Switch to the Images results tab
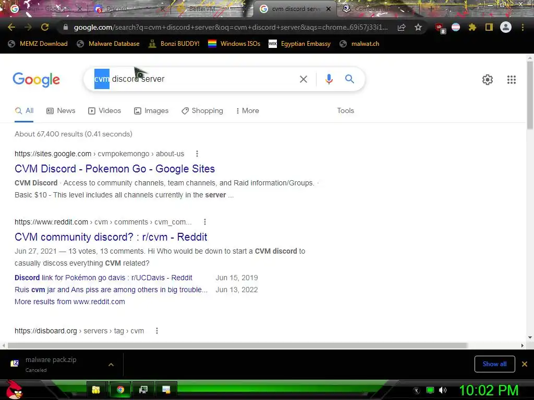 151,111
